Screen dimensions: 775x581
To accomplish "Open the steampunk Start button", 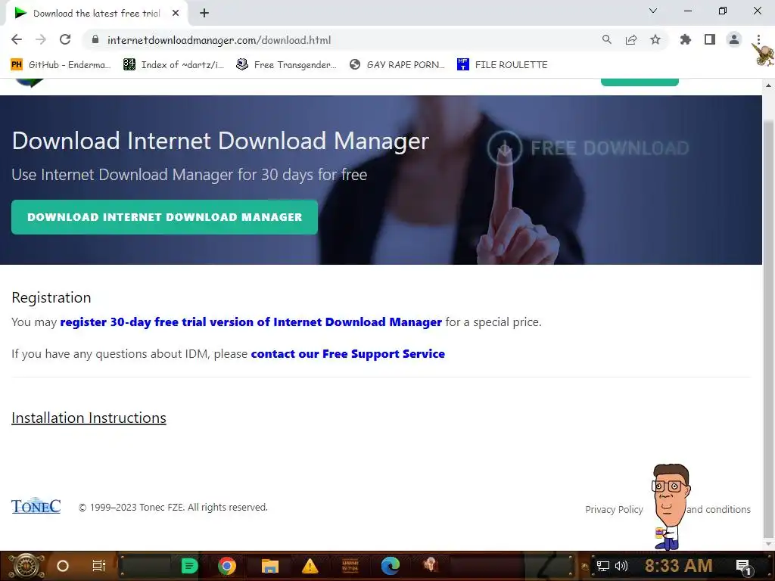I will (x=26, y=566).
